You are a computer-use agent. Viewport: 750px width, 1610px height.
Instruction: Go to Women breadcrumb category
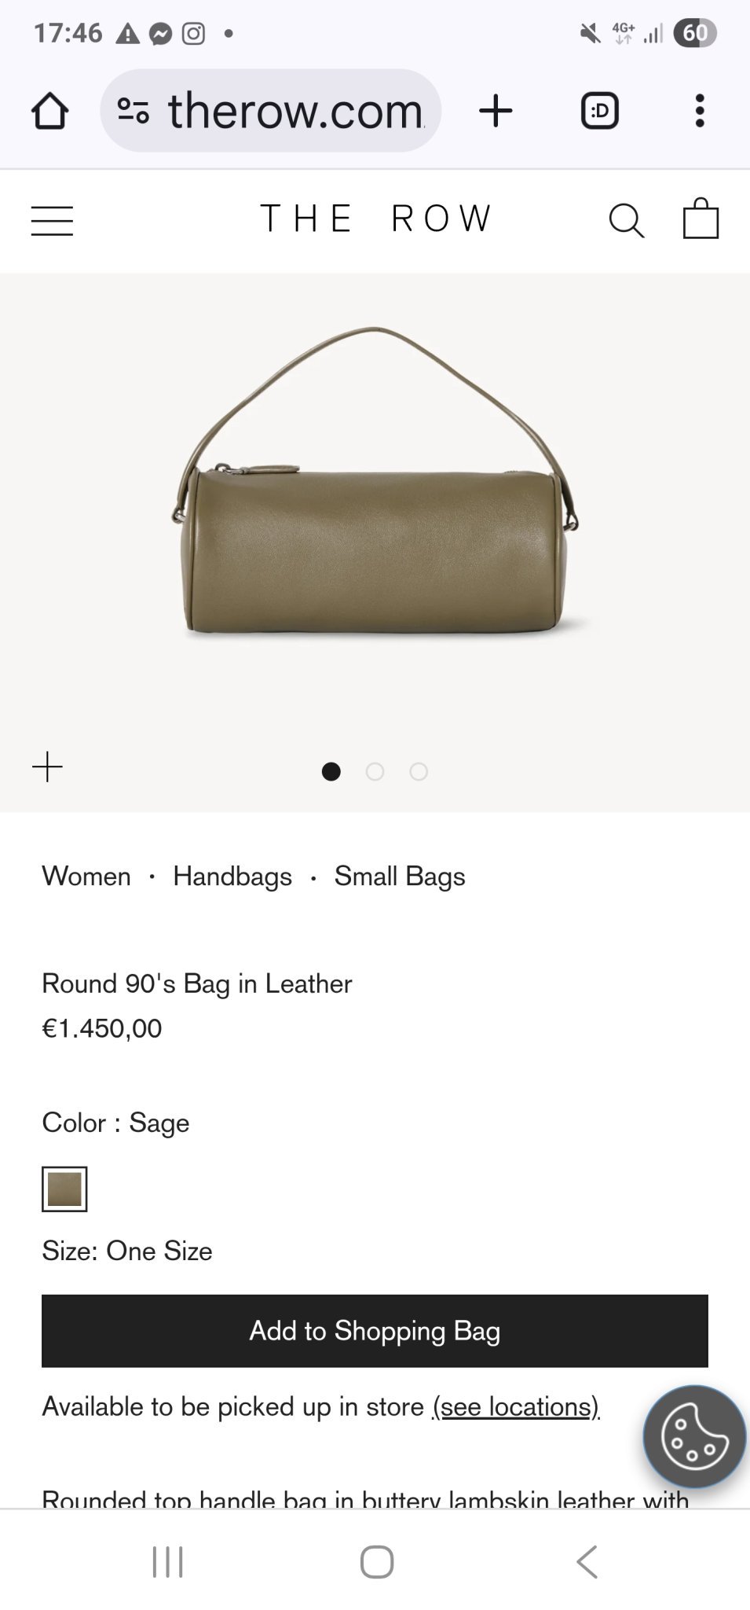(86, 876)
